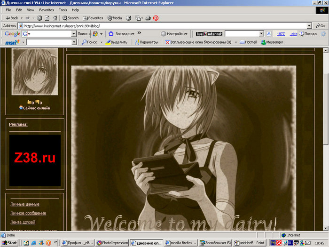Click the Z38.ru advertisement banner

pos(35,160)
